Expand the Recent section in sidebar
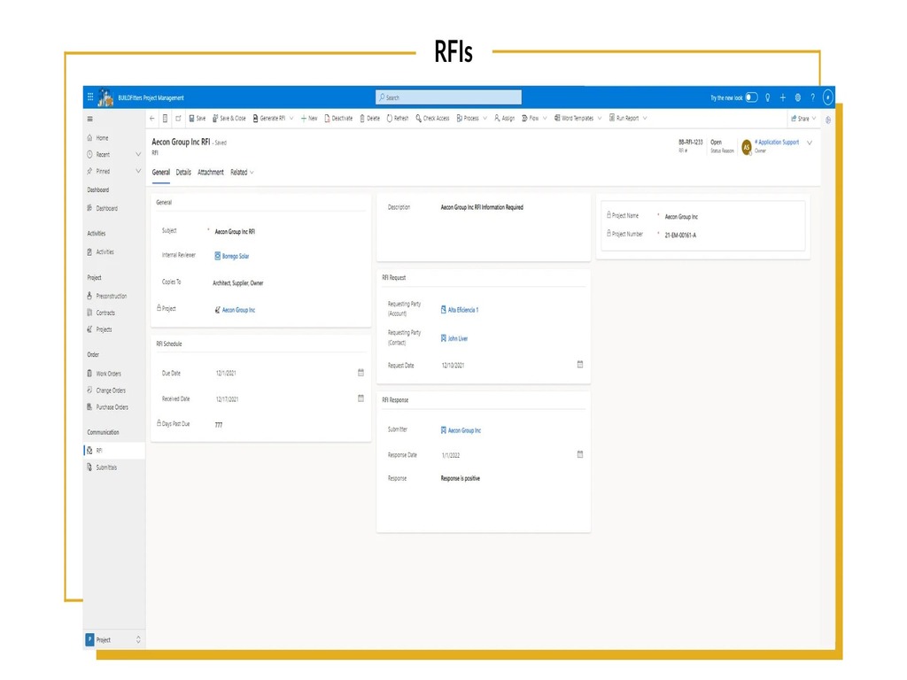The width and height of the screenshot is (907, 680). tap(138, 155)
